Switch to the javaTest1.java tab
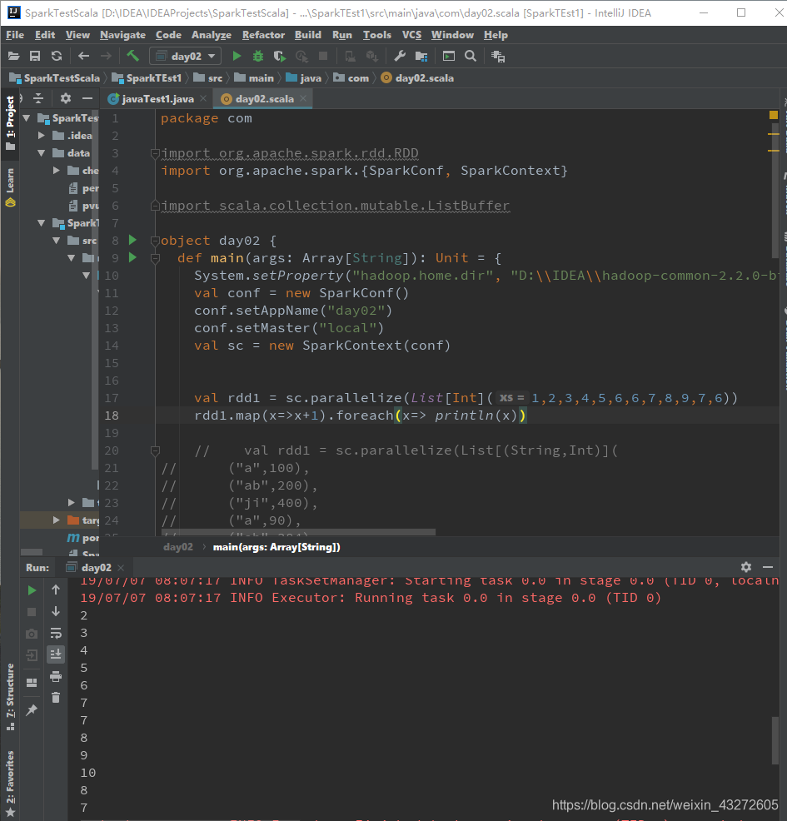787x821 pixels. (x=157, y=99)
